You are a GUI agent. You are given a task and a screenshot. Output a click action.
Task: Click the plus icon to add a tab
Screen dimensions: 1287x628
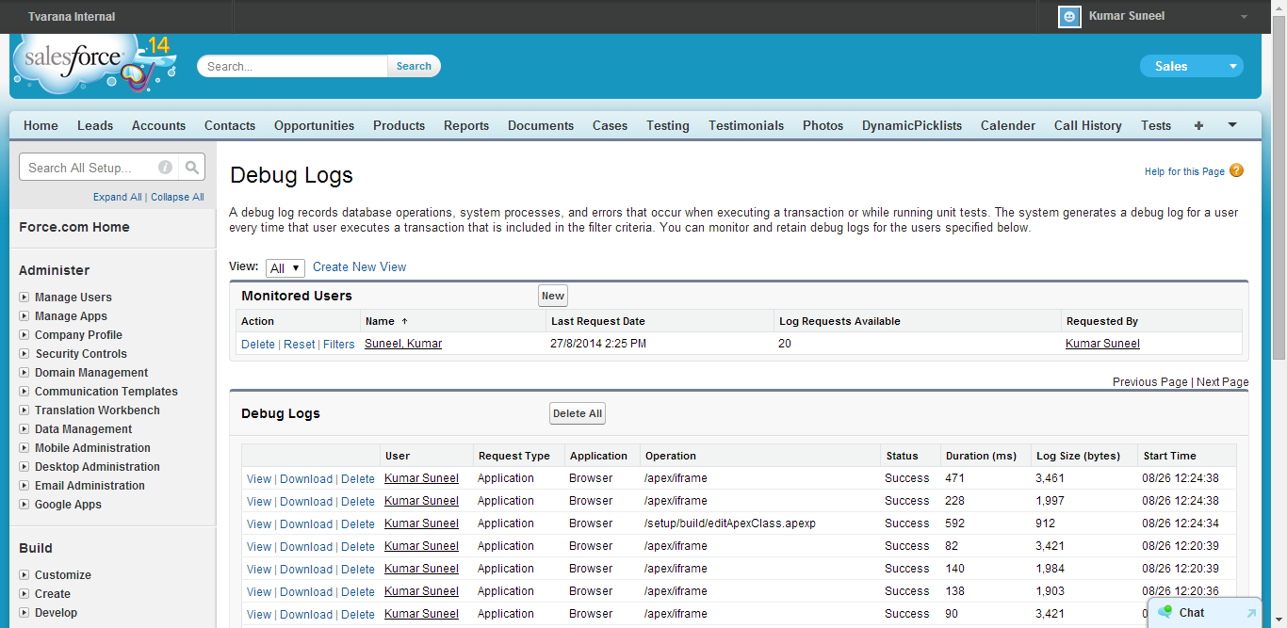[x=1198, y=124]
